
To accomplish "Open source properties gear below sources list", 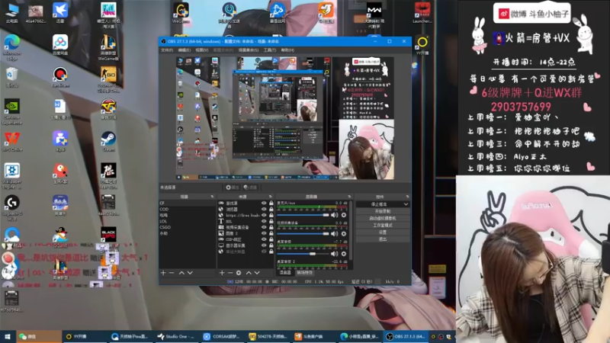I will [x=239, y=273].
